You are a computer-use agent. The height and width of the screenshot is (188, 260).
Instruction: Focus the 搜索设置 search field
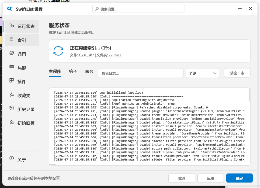[139, 9]
